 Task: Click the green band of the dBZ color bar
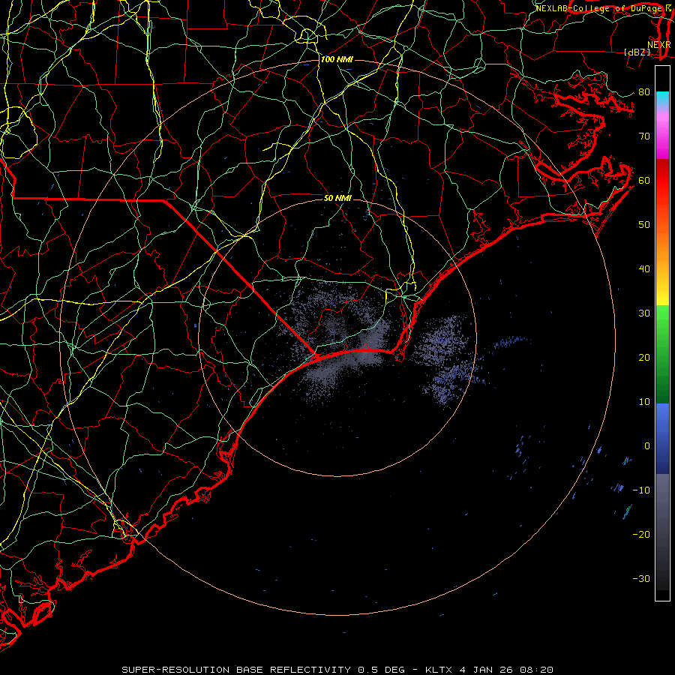(662, 354)
